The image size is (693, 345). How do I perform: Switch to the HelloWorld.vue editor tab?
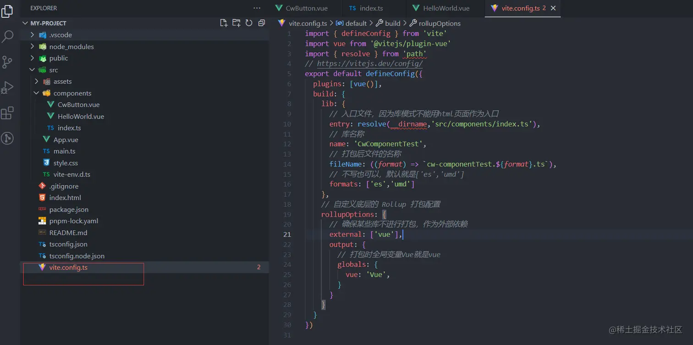click(x=445, y=8)
